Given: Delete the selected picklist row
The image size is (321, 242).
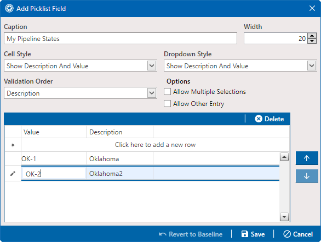Looking at the screenshot, I should pyautogui.click(x=270, y=119).
